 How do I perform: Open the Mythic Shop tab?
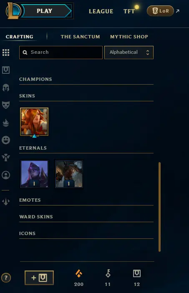129,37
